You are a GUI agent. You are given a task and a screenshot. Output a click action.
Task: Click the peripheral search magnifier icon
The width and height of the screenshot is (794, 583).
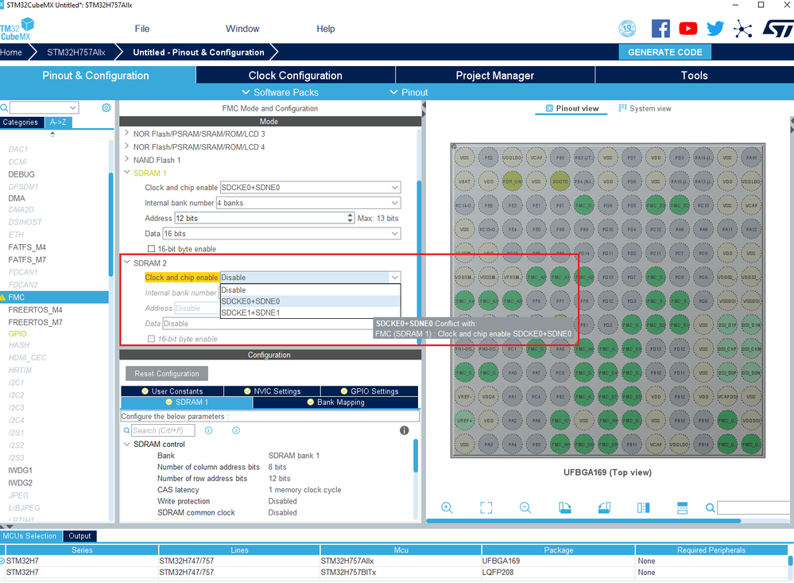click(4, 107)
